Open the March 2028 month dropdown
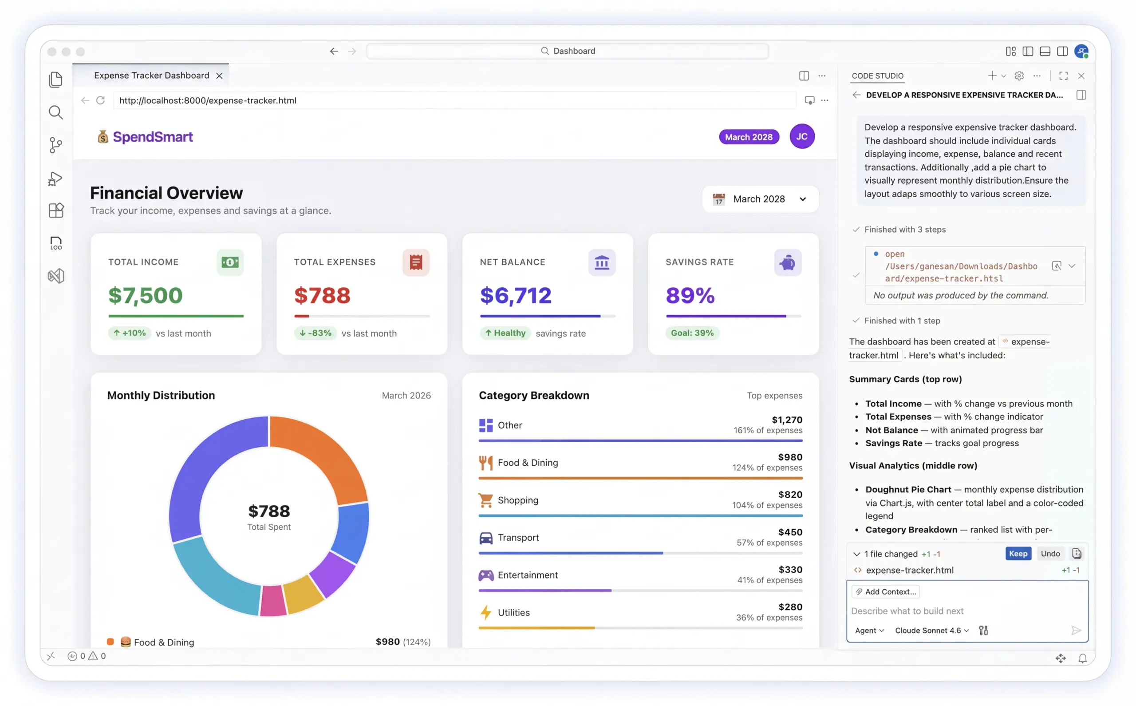The width and height of the screenshot is (1136, 706). [x=761, y=199]
